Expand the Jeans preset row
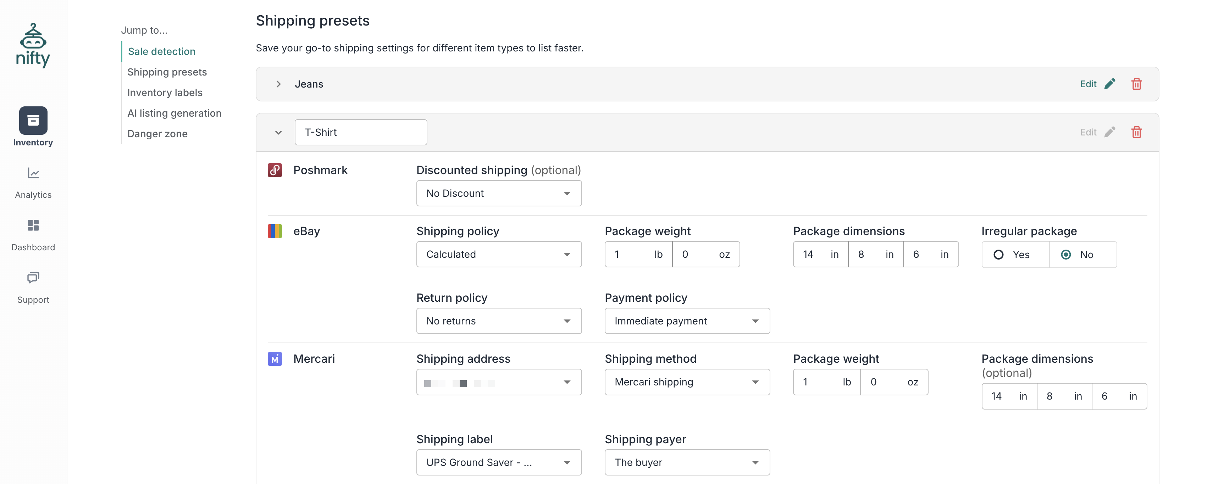Screen dimensions: 1213x484 tap(278, 84)
